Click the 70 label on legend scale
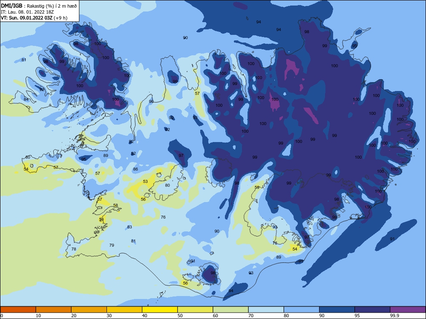The image size is (426, 319). click(x=251, y=316)
